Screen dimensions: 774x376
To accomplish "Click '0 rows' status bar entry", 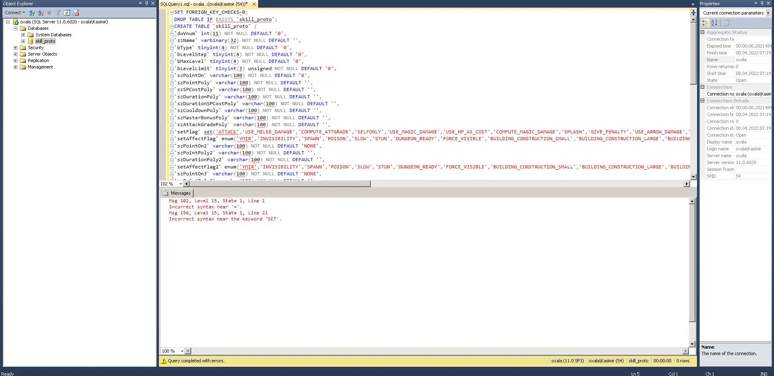I will pyautogui.click(x=683, y=361).
